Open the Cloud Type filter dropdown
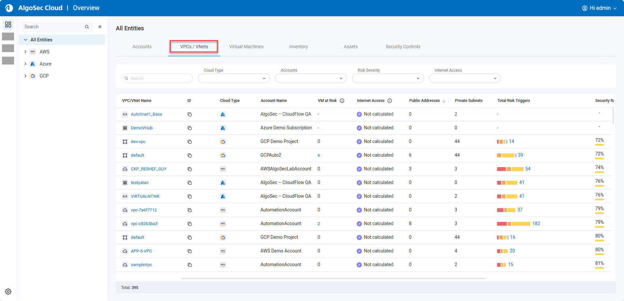The height and width of the screenshot is (301, 624). pyautogui.click(x=234, y=79)
